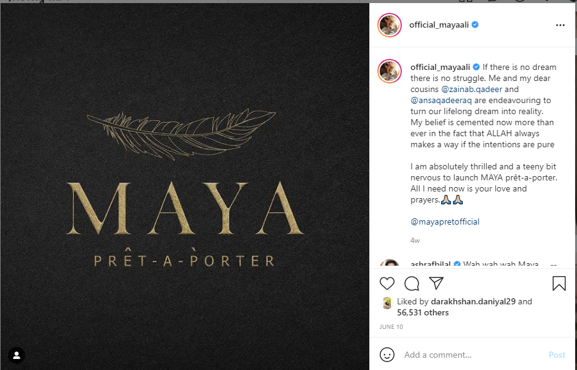Screen dimensions: 577x370
Task: Show the 56,531 others likes list
Action: 423,313
